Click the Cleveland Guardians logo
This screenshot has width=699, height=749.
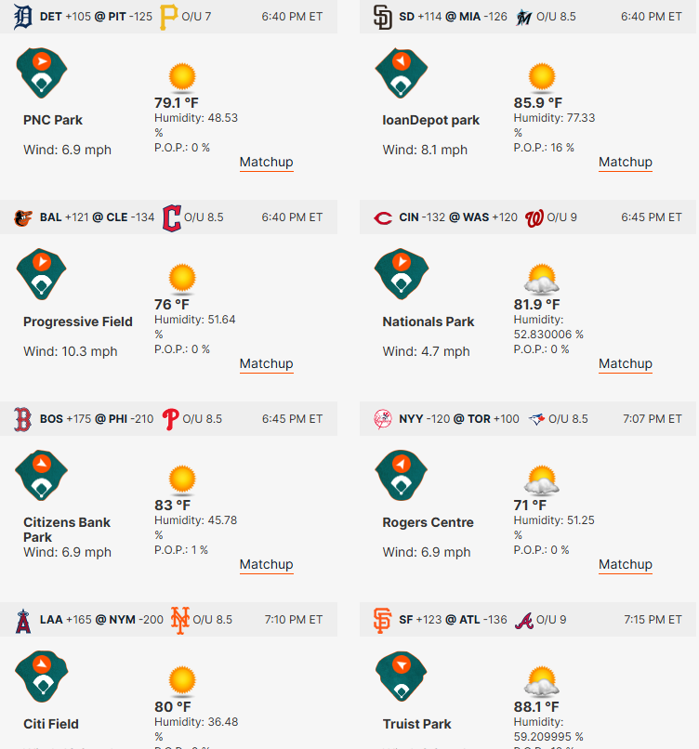point(172,218)
